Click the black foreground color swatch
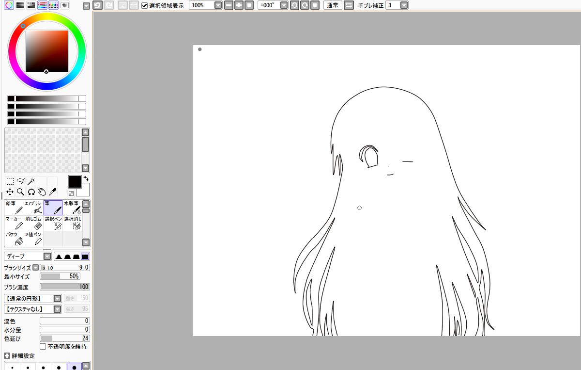 click(75, 182)
